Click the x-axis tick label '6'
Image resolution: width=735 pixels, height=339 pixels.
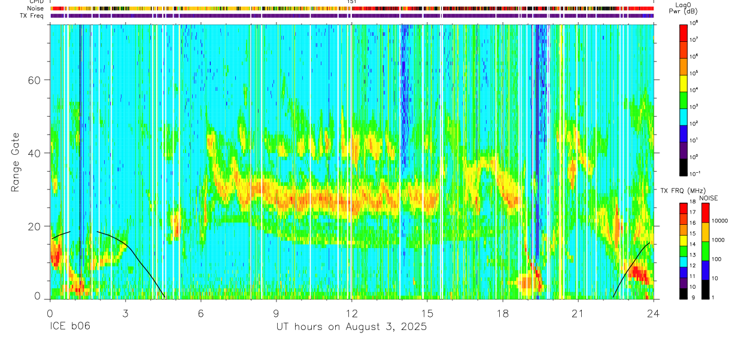pos(201,313)
